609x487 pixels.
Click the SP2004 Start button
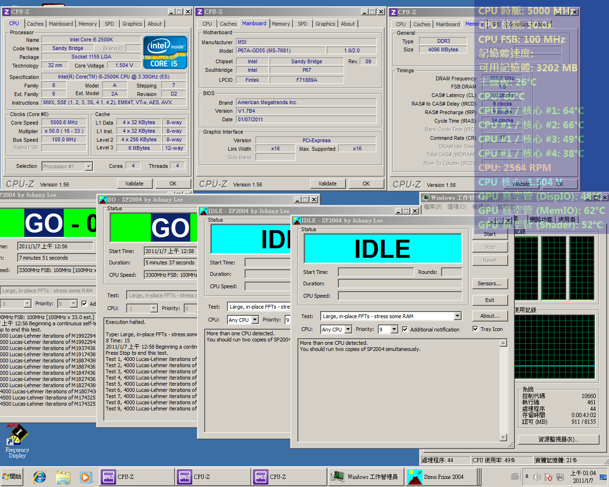click(x=490, y=234)
